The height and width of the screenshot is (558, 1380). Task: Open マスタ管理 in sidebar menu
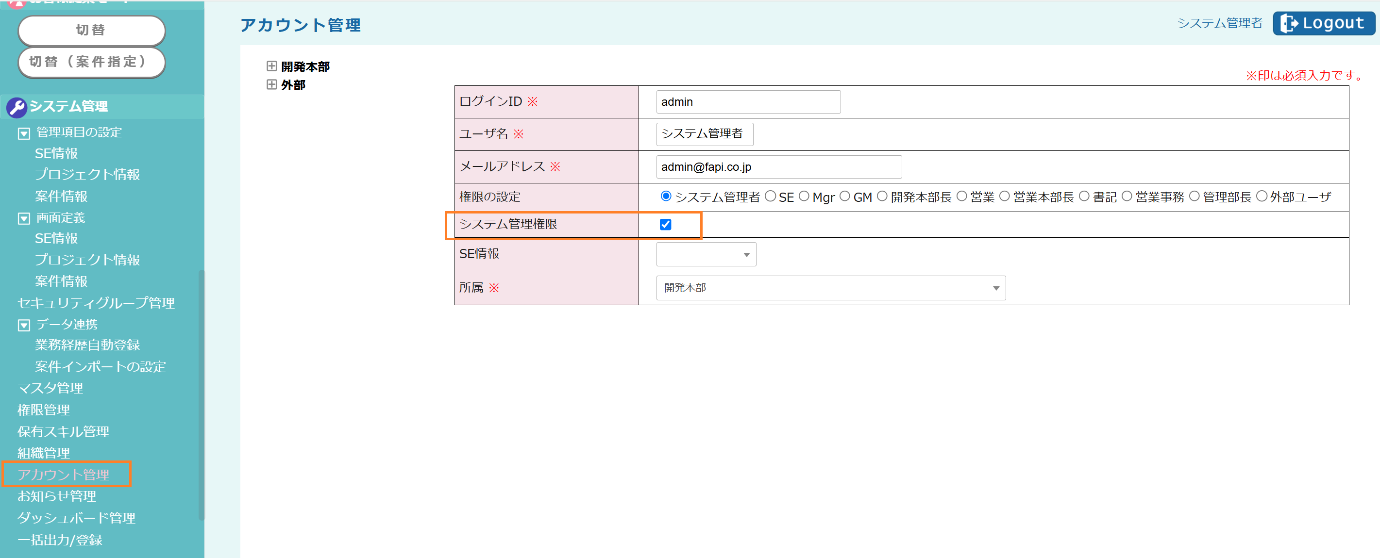click(50, 388)
